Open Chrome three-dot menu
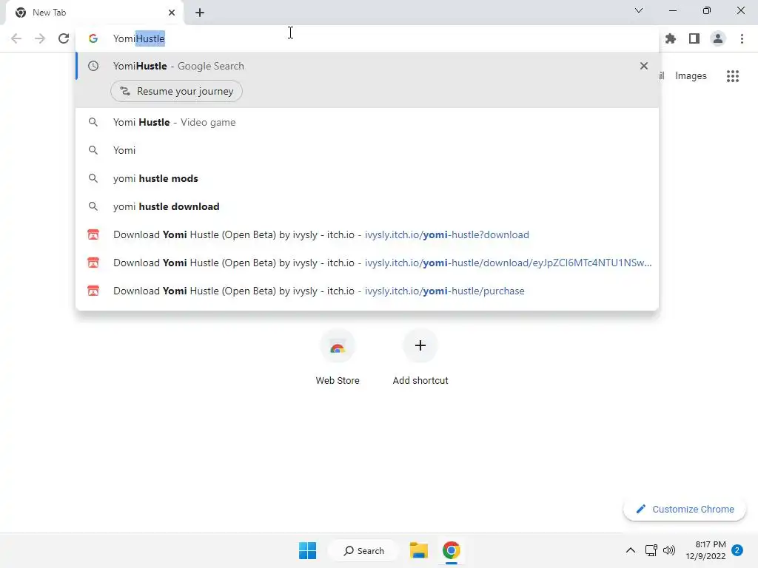 click(x=742, y=38)
